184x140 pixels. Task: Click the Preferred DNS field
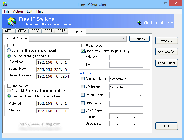click(53, 103)
